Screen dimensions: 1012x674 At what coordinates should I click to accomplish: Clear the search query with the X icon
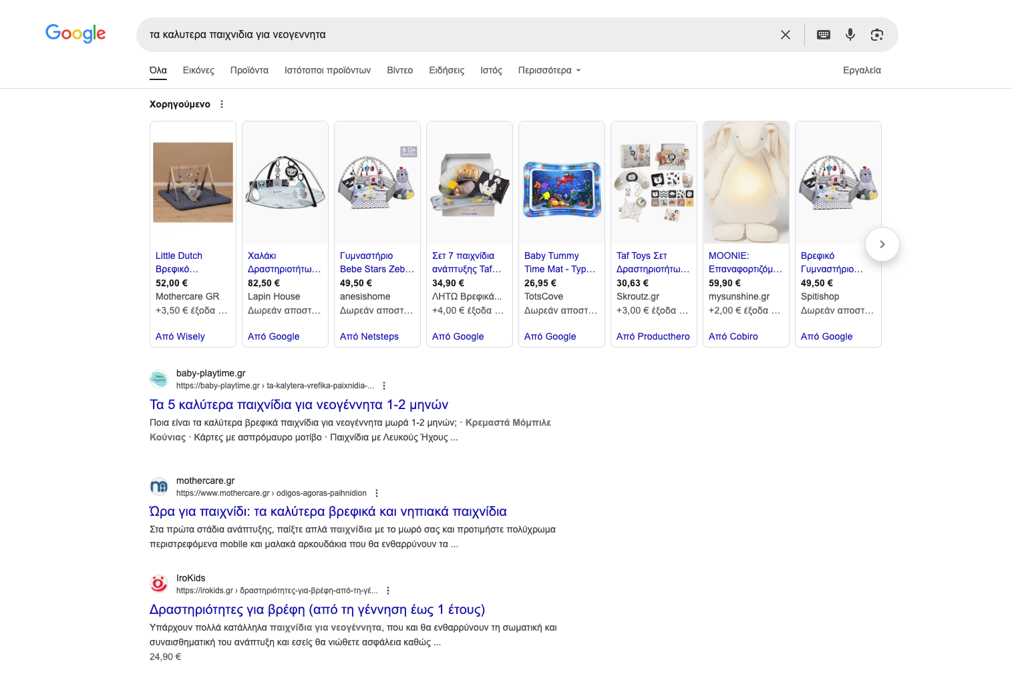click(x=786, y=35)
